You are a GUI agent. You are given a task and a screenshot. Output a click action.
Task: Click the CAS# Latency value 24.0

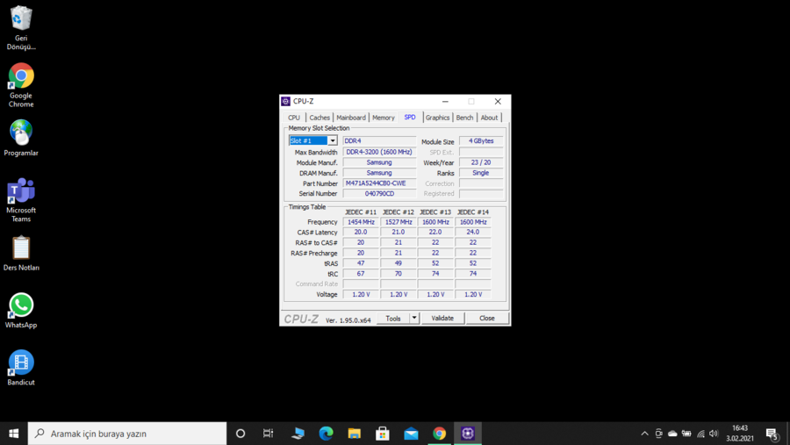coord(472,232)
